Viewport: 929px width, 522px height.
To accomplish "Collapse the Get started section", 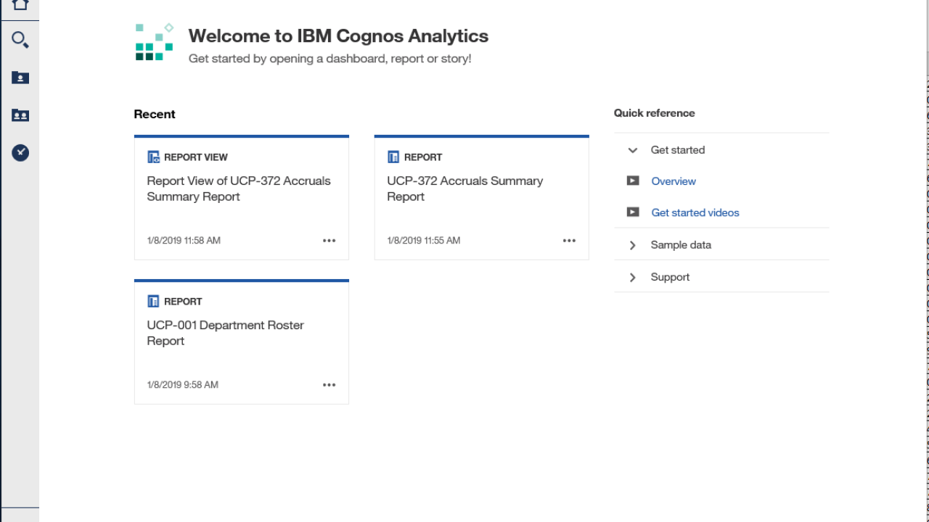I will (x=633, y=150).
